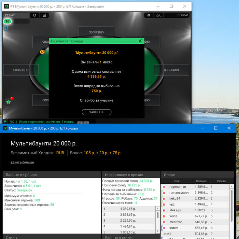The height and width of the screenshot is (239, 239).
Task: Click the green chat bubble icon at table bottom
Action: click(x=5, y=122)
